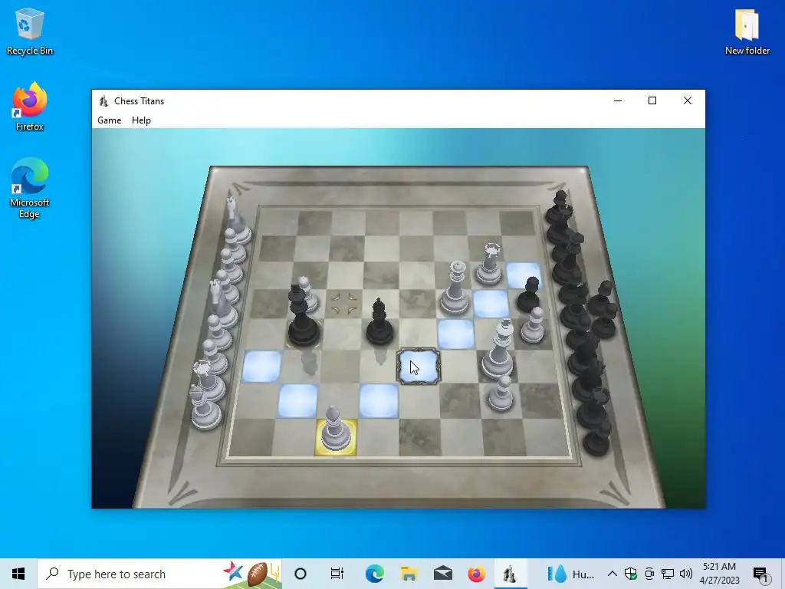Select the white pawn in front of white king
Screen dimensions: 785x589
pyautogui.click(x=501, y=393)
